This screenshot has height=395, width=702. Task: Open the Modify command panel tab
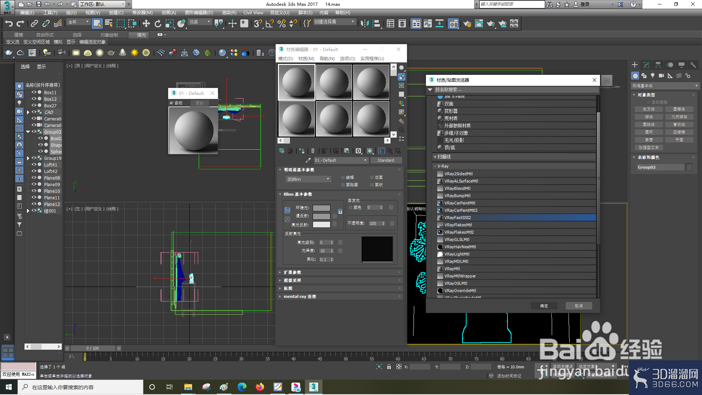pyautogui.click(x=646, y=65)
